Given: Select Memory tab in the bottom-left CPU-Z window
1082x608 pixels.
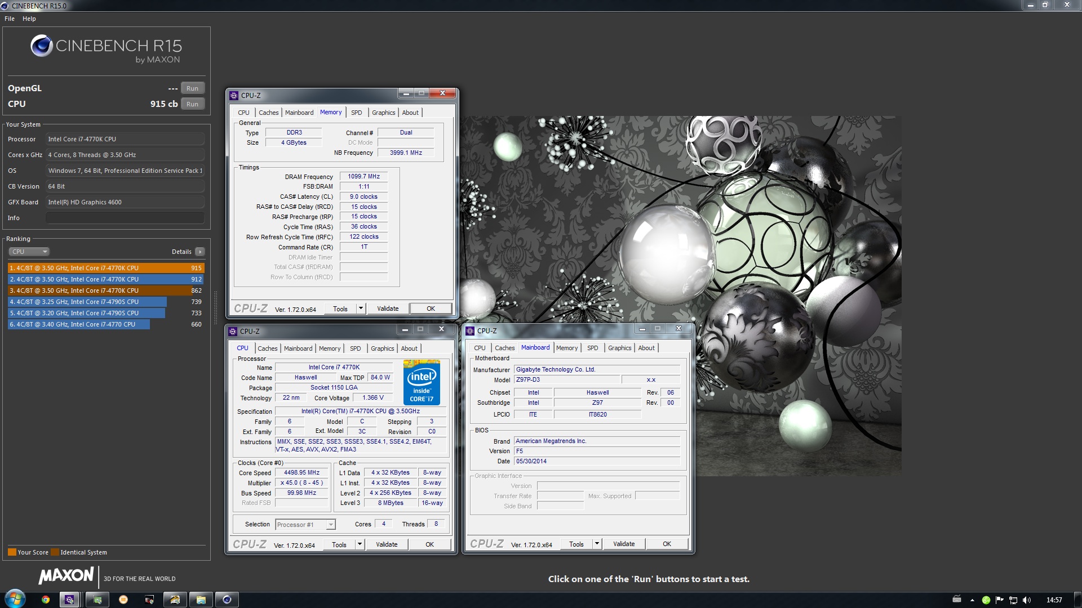Looking at the screenshot, I should coord(330,348).
